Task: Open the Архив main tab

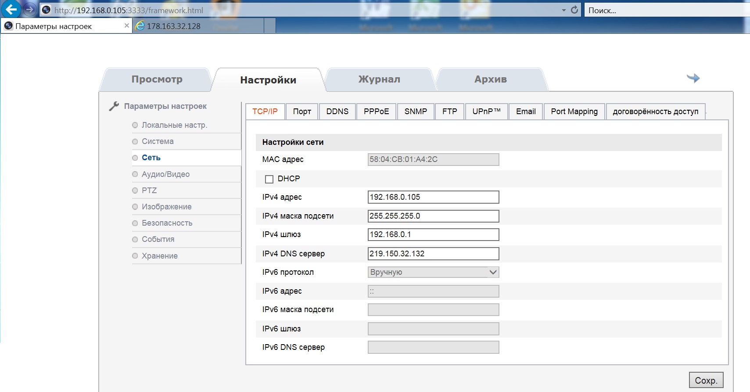Action: coord(490,79)
